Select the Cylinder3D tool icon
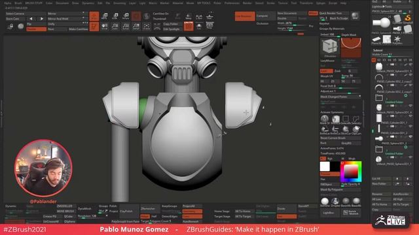 tap(397, 18)
